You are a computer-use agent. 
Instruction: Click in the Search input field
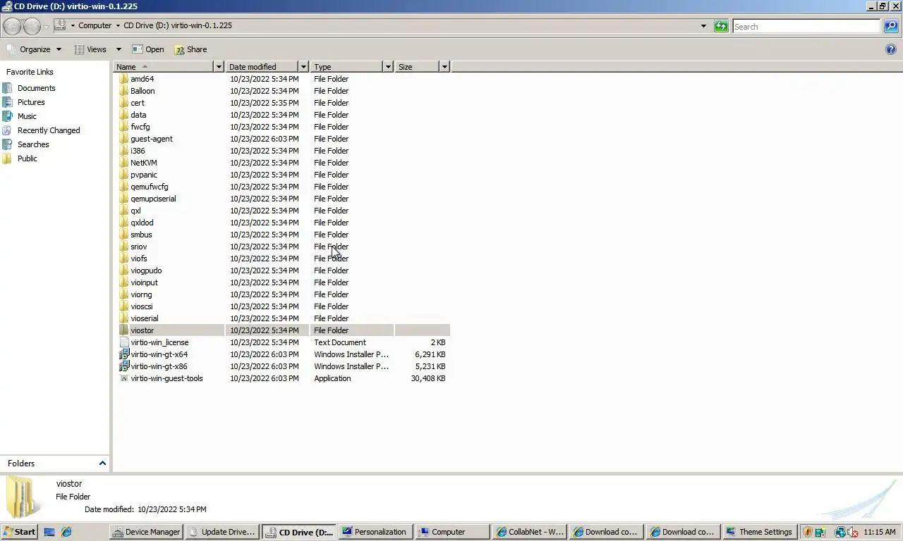click(x=806, y=27)
